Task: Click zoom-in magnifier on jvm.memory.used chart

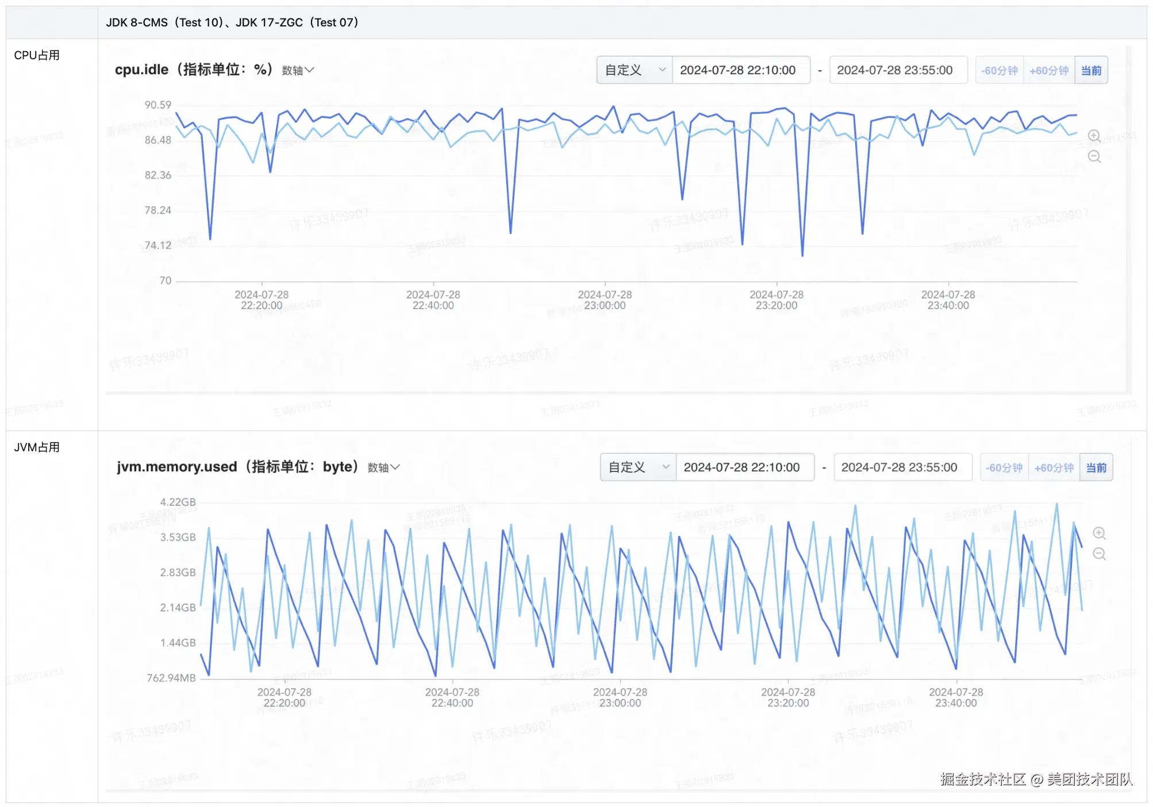Action: tap(1098, 533)
